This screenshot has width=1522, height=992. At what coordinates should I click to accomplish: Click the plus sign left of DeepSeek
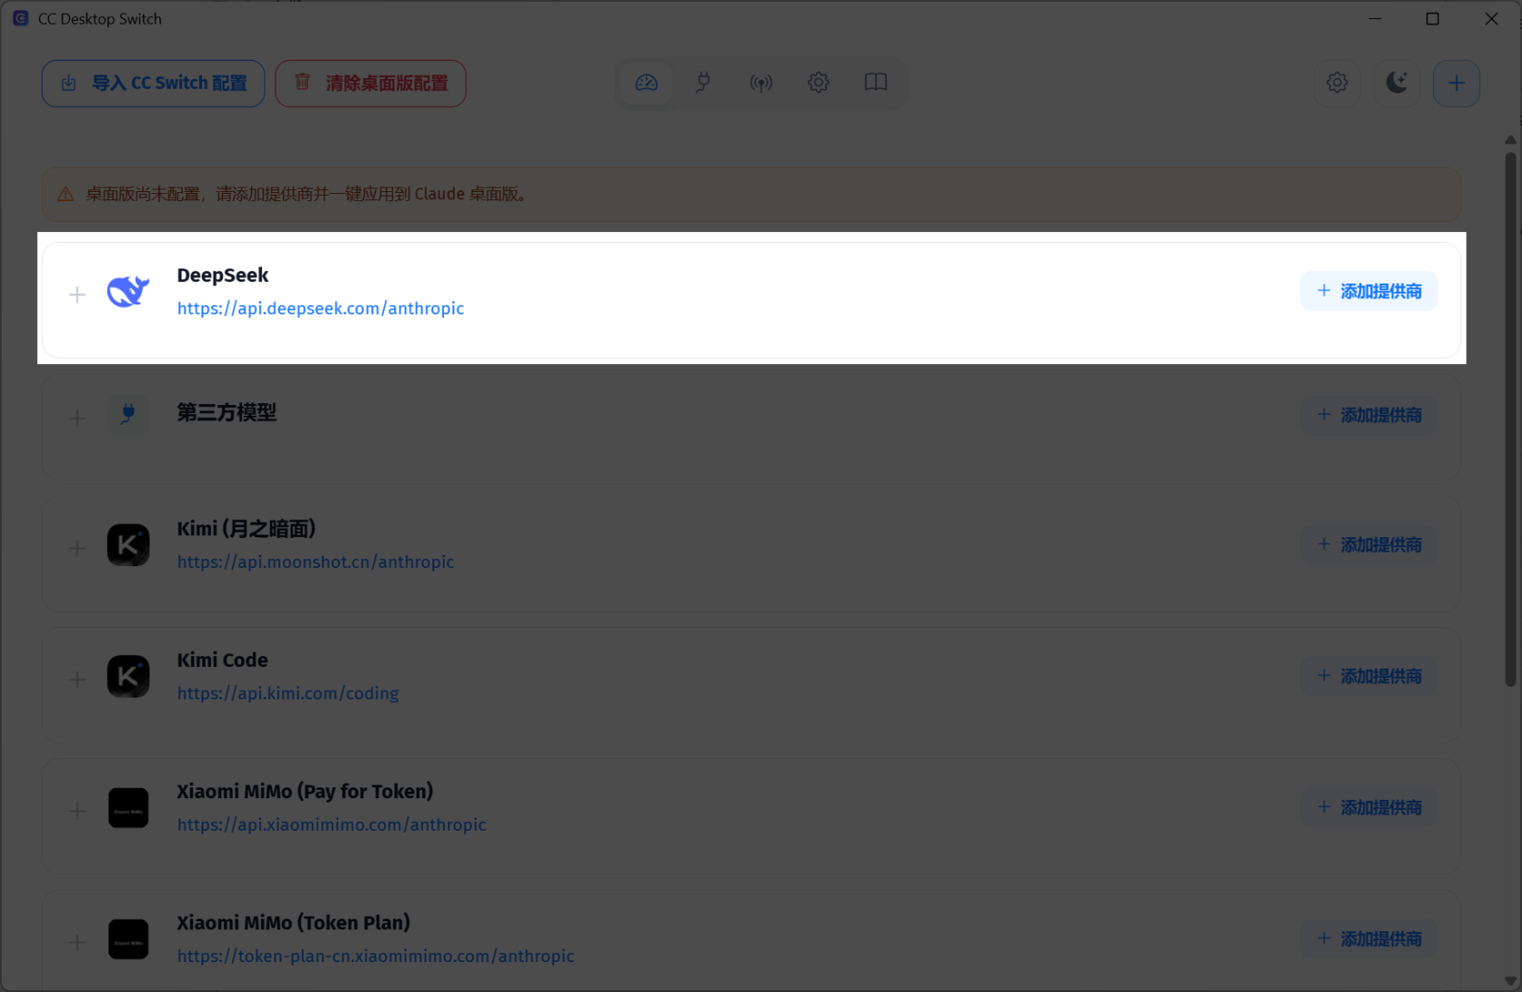77,294
